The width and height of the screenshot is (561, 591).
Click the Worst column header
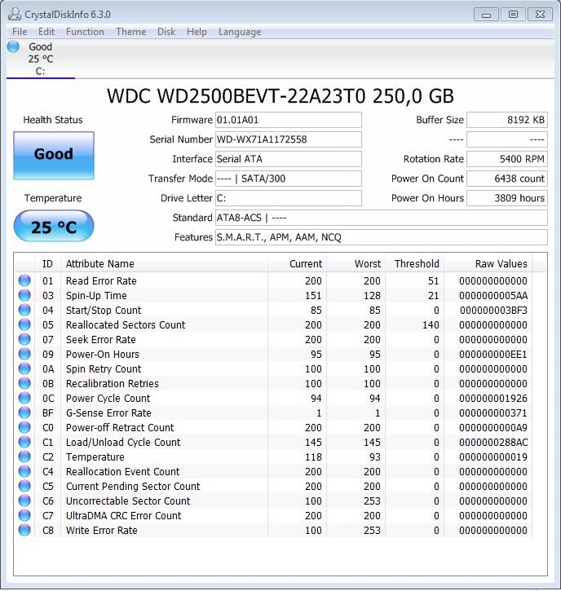click(x=356, y=263)
